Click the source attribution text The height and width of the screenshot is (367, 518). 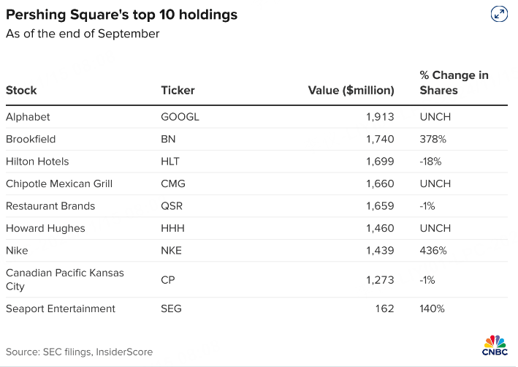coord(79,352)
